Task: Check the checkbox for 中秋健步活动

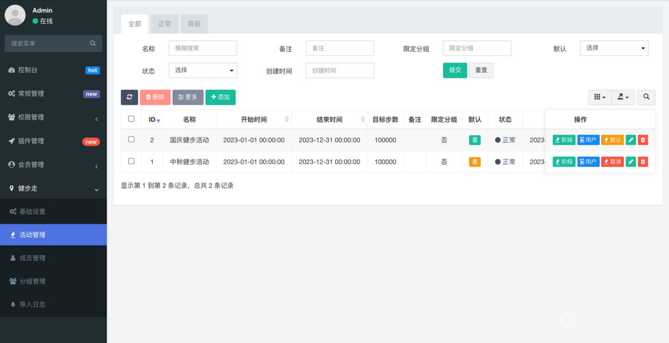Action: pyautogui.click(x=132, y=161)
